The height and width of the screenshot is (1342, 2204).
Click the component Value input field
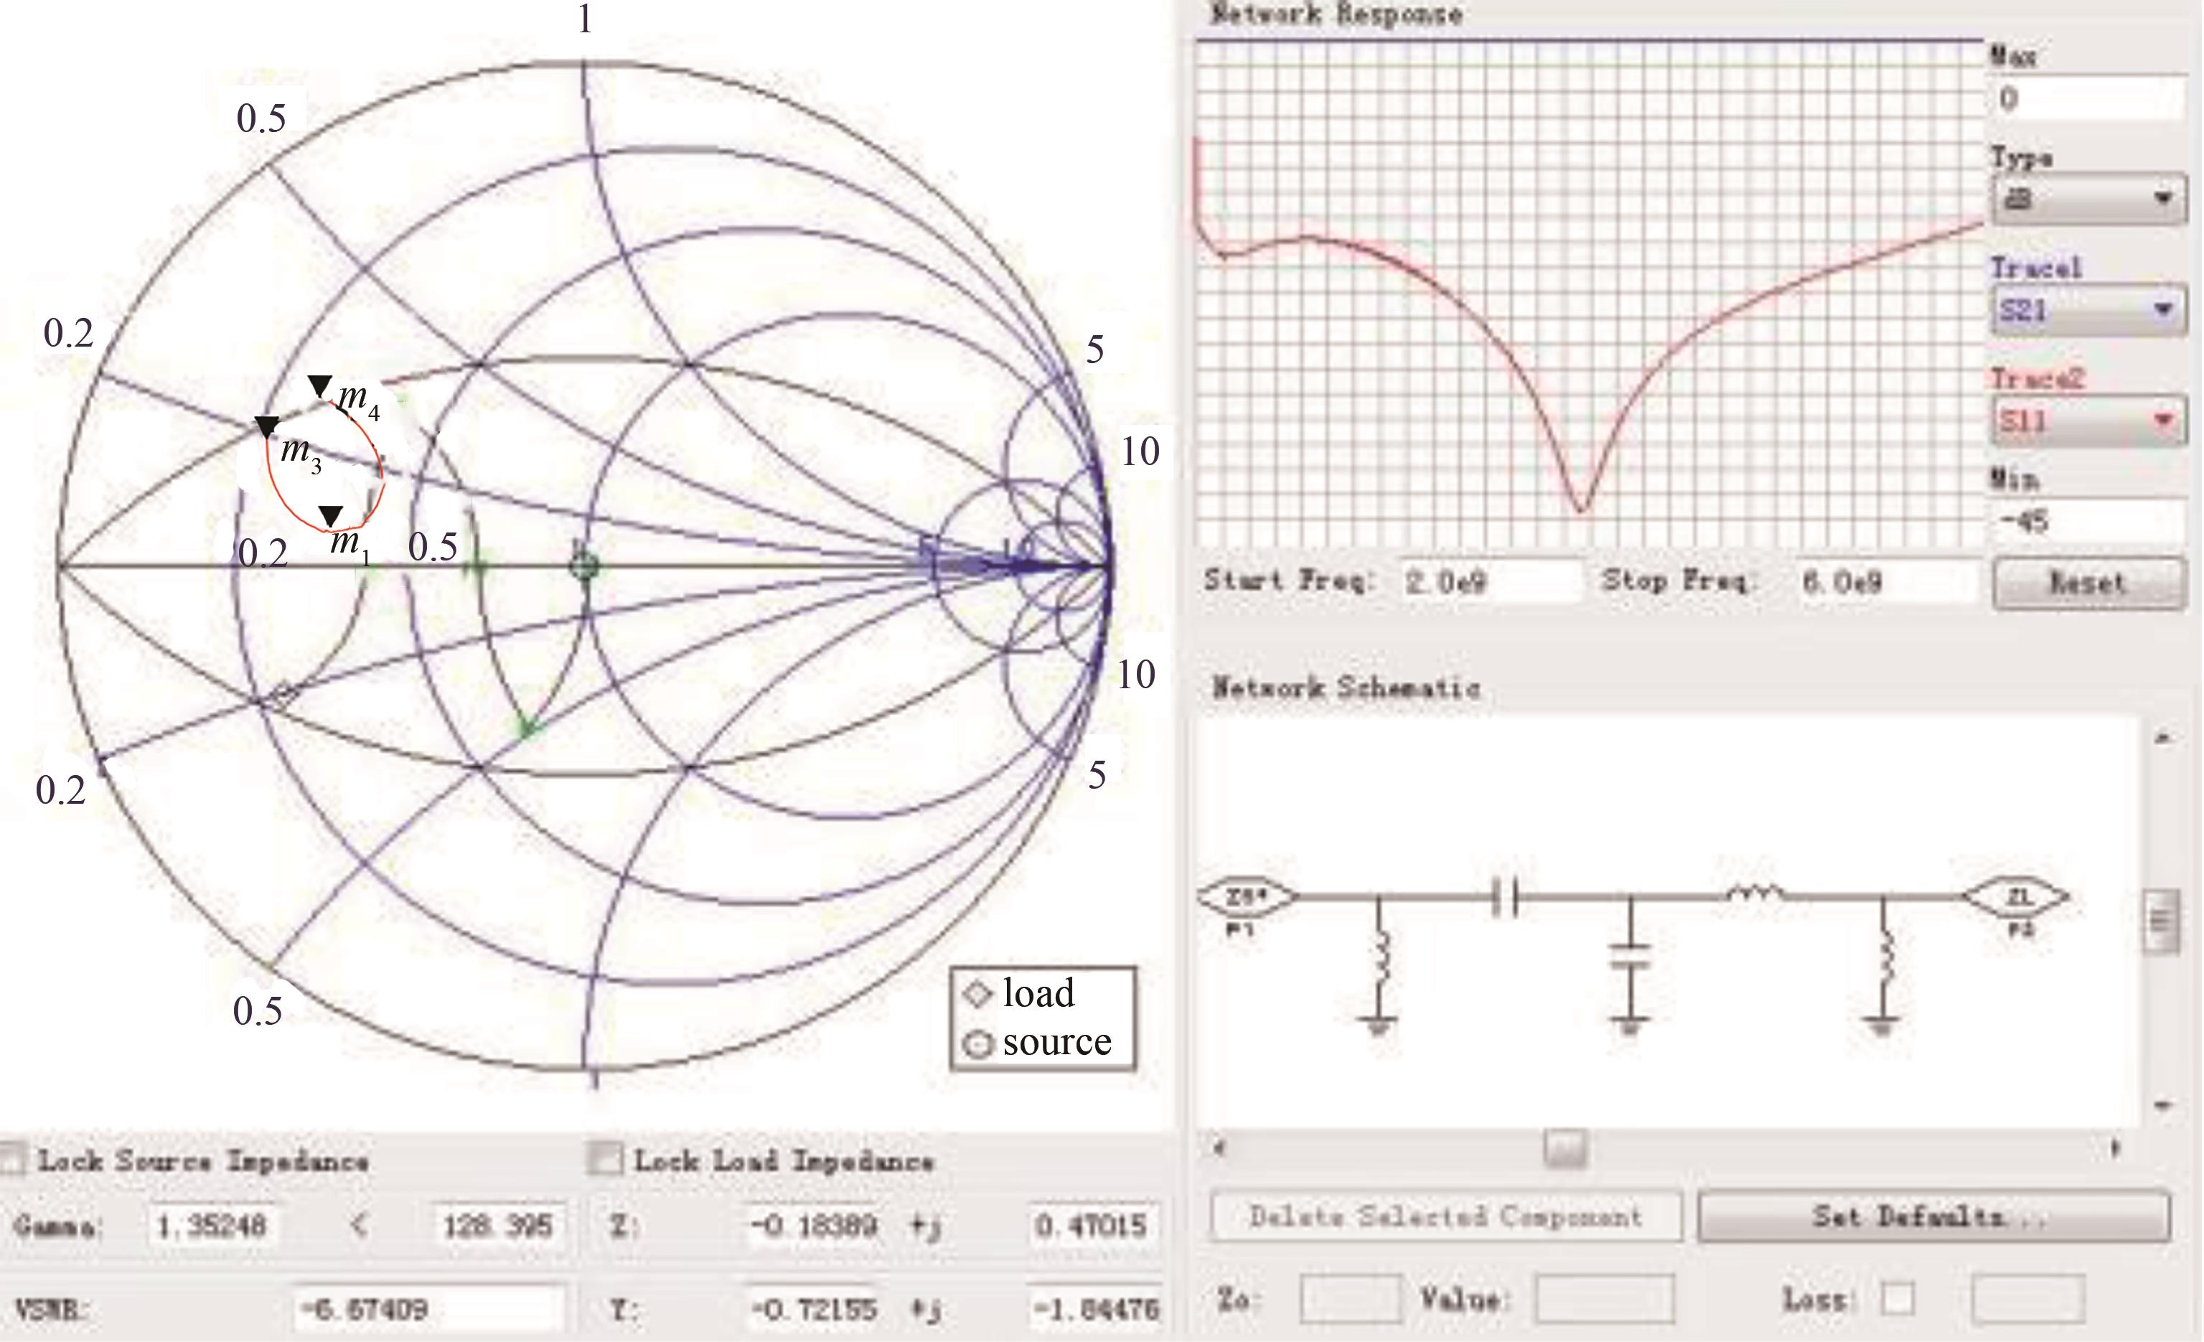tap(1604, 1298)
